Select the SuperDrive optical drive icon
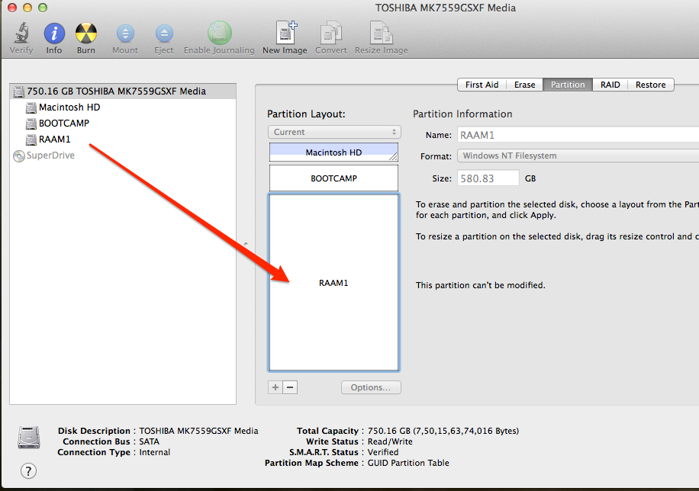Screen dimensions: 699x491 coord(19,156)
